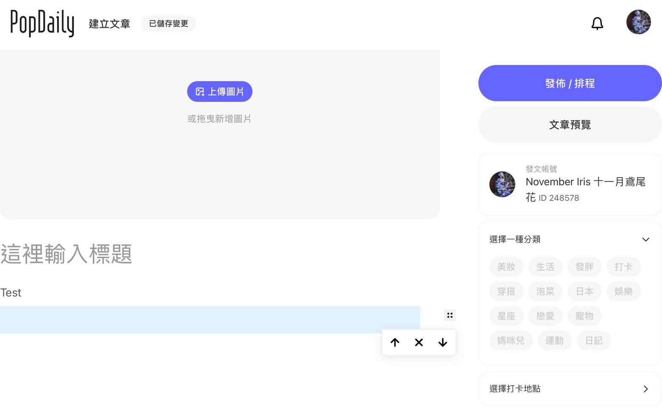The height and width of the screenshot is (420, 662).
Task: Open the 選擇打卡地點 selector
Action: click(x=569, y=389)
